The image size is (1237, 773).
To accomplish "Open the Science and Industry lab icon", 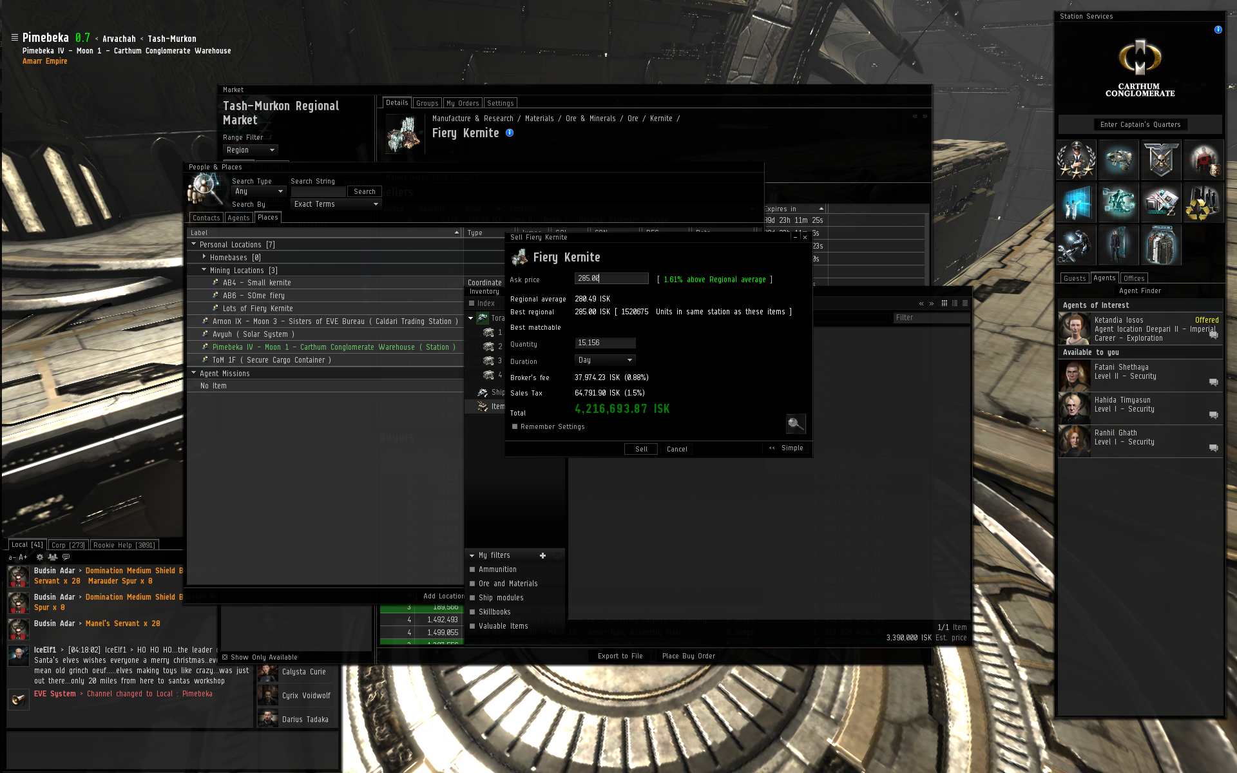I will [1076, 202].
